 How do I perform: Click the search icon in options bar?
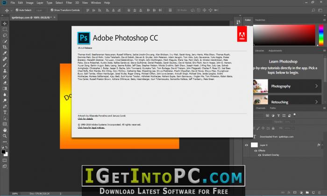(313, 10)
